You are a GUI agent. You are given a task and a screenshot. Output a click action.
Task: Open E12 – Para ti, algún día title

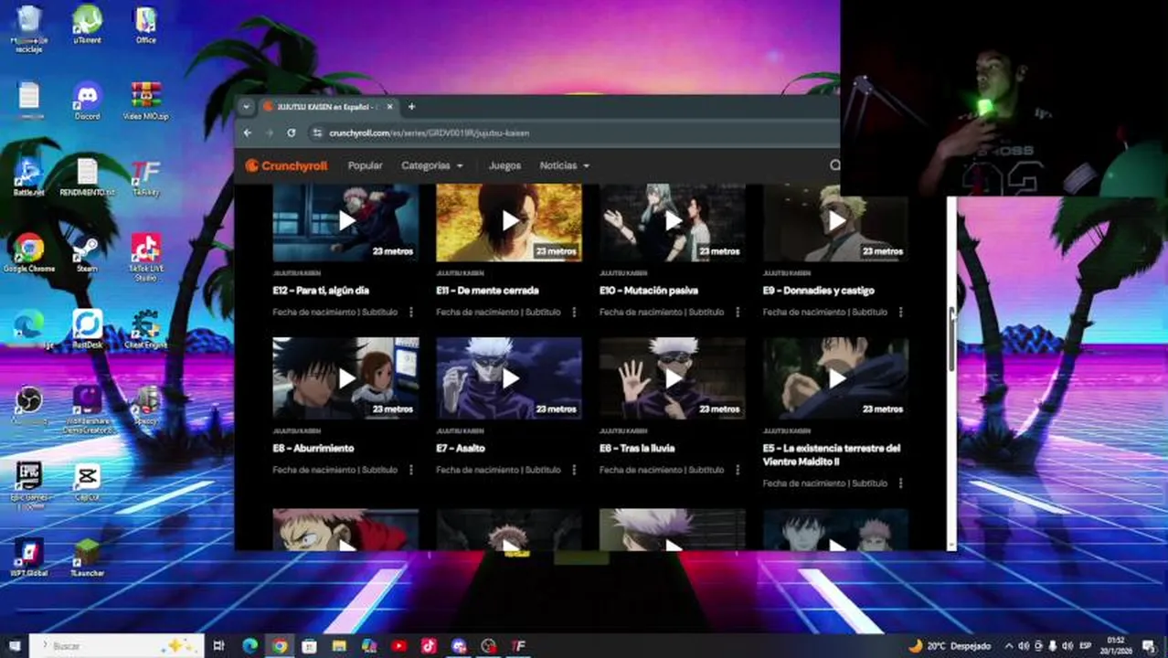click(x=321, y=291)
